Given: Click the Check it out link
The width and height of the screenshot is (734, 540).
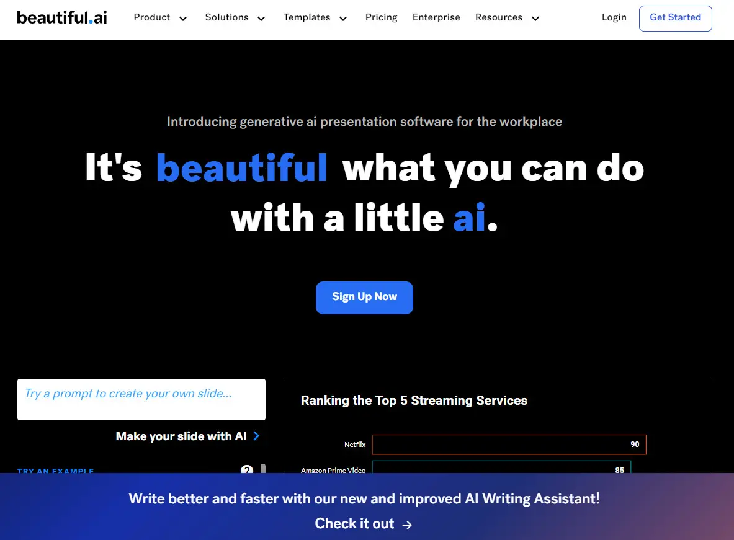Looking at the screenshot, I should 354,523.
